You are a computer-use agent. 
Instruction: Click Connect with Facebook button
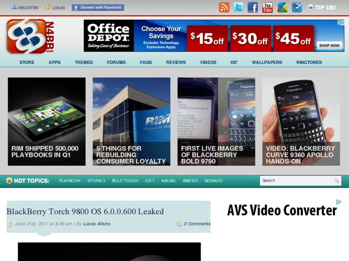(x=98, y=8)
